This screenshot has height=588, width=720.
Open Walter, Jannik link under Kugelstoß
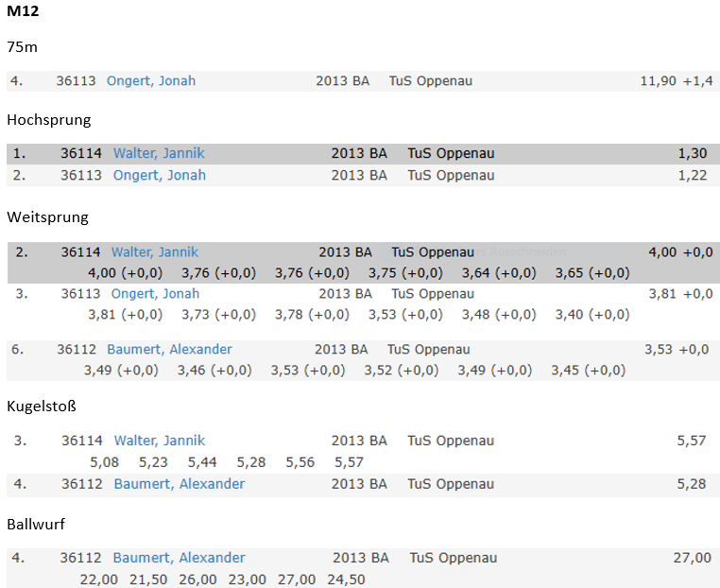click(x=160, y=441)
